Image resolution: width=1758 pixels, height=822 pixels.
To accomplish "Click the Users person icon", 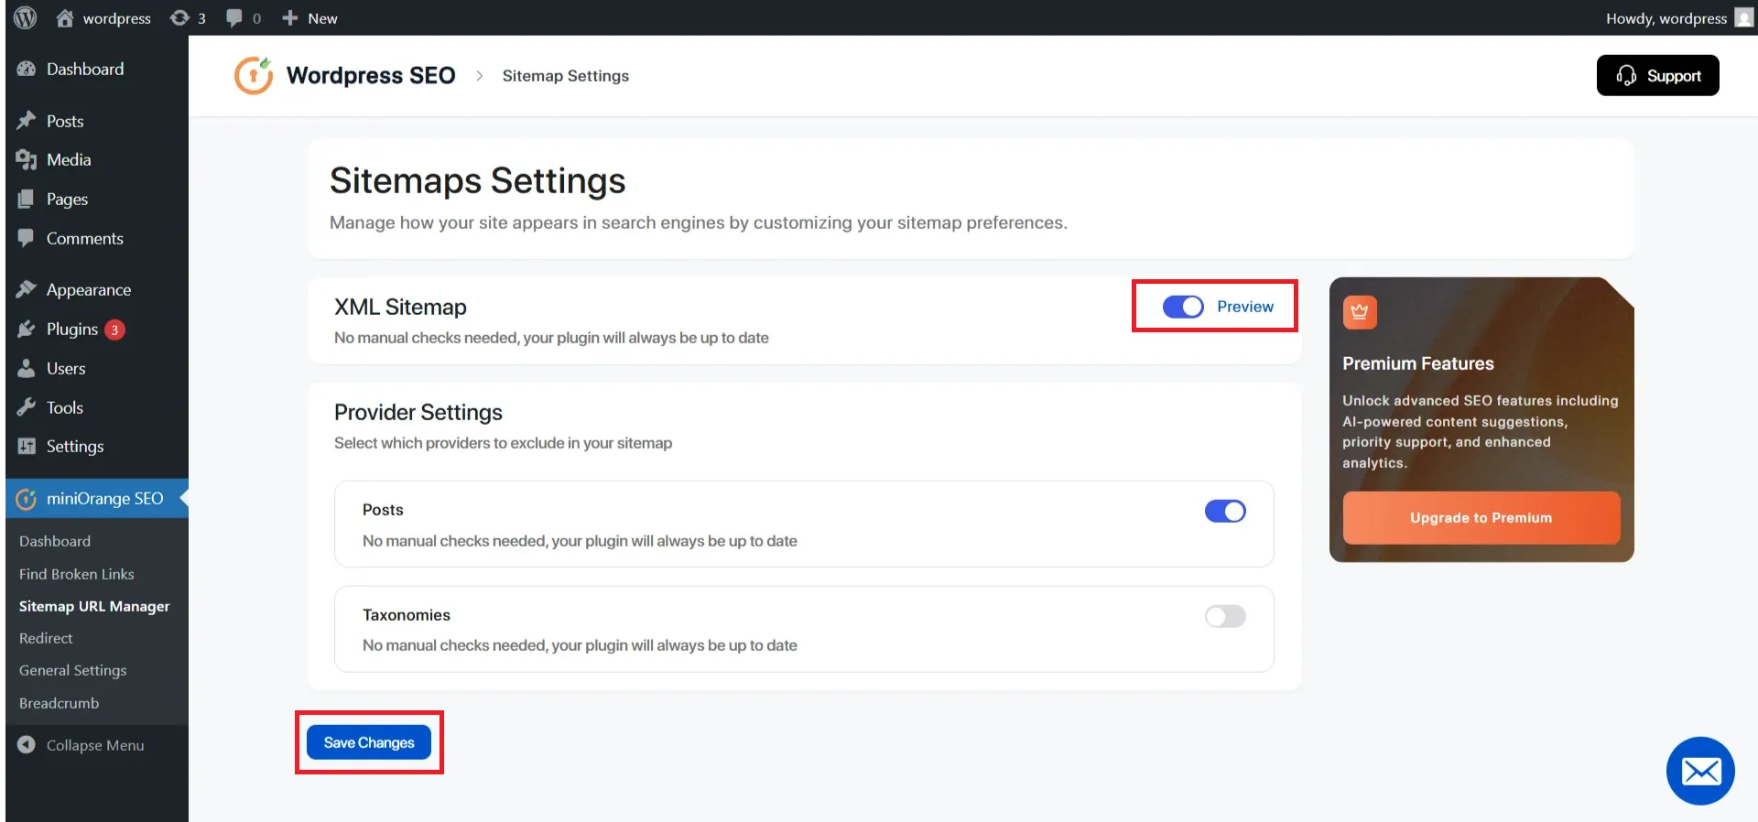I will [27, 368].
